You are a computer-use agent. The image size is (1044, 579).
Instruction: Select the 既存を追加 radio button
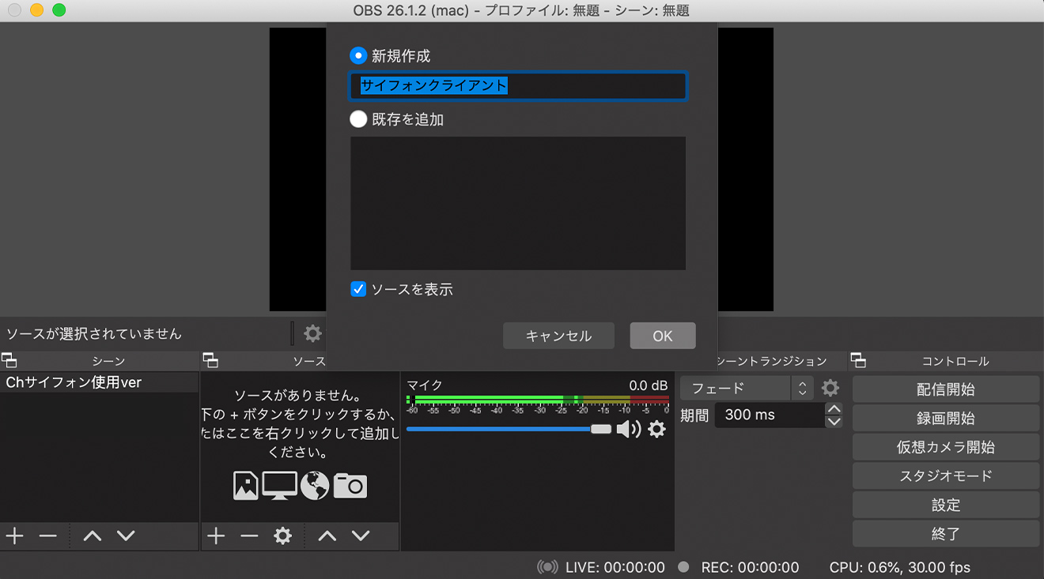click(x=358, y=118)
